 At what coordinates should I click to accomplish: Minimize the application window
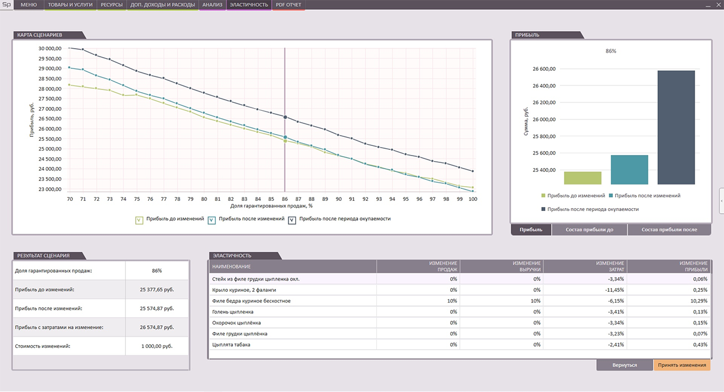click(x=708, y=5)
